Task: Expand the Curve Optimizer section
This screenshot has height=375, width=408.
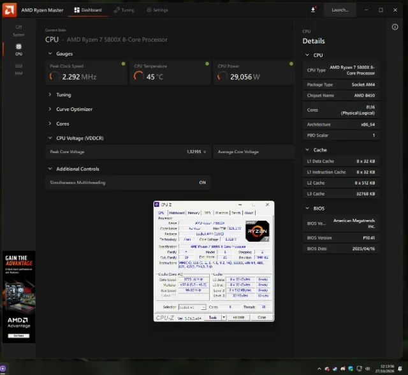Action: coord(50,109)
